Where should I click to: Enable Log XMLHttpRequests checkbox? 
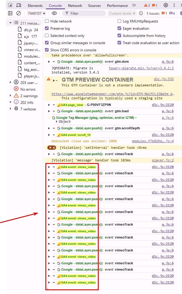[x=119, y=21]
